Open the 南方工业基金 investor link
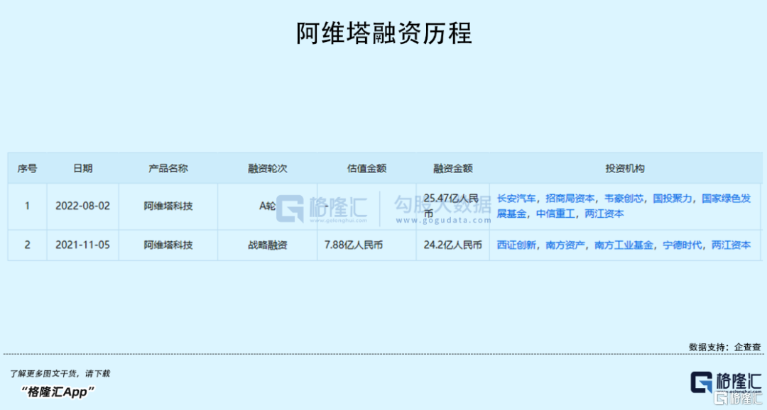Viewport: 767px width, 410px height. click(x=624, y=245)
